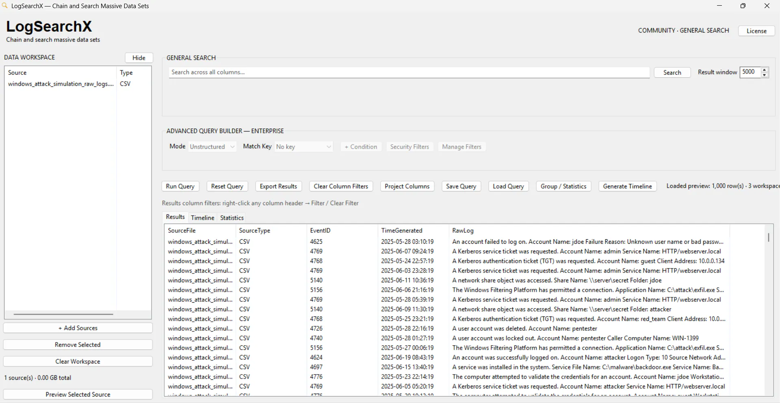
Task: Add a new Condition
Action: pyautogui.click(x=361, y=147)
